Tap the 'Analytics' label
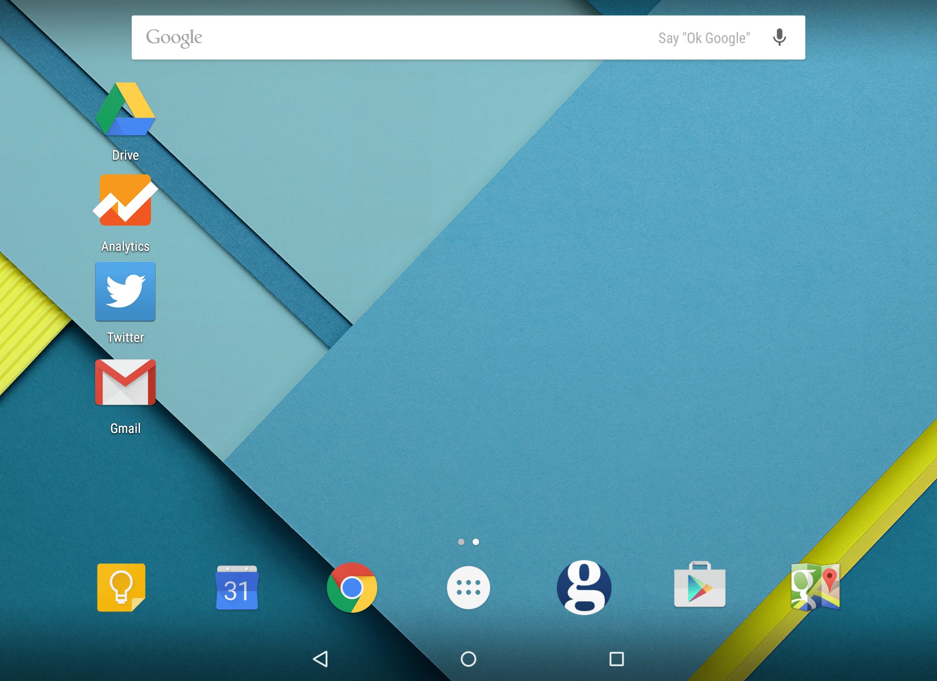Screen dimensions: 937x681 tap(125, 246)
